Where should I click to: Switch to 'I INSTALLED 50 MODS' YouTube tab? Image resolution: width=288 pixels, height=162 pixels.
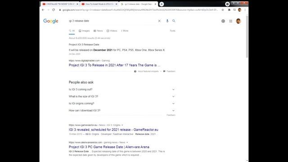point(60,4)
